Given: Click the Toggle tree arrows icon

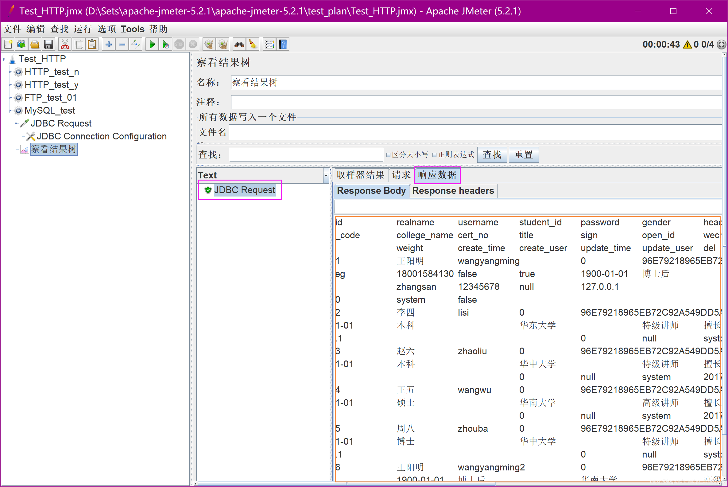Looking at the screenshot, I should [x=136, y=45].
